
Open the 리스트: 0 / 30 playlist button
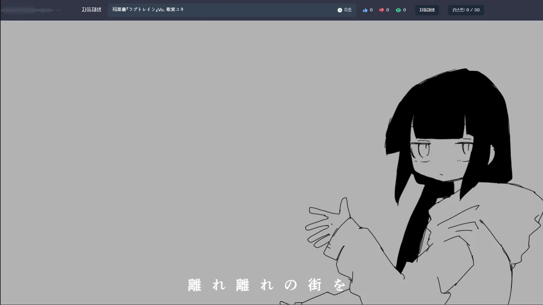[466, 10]
